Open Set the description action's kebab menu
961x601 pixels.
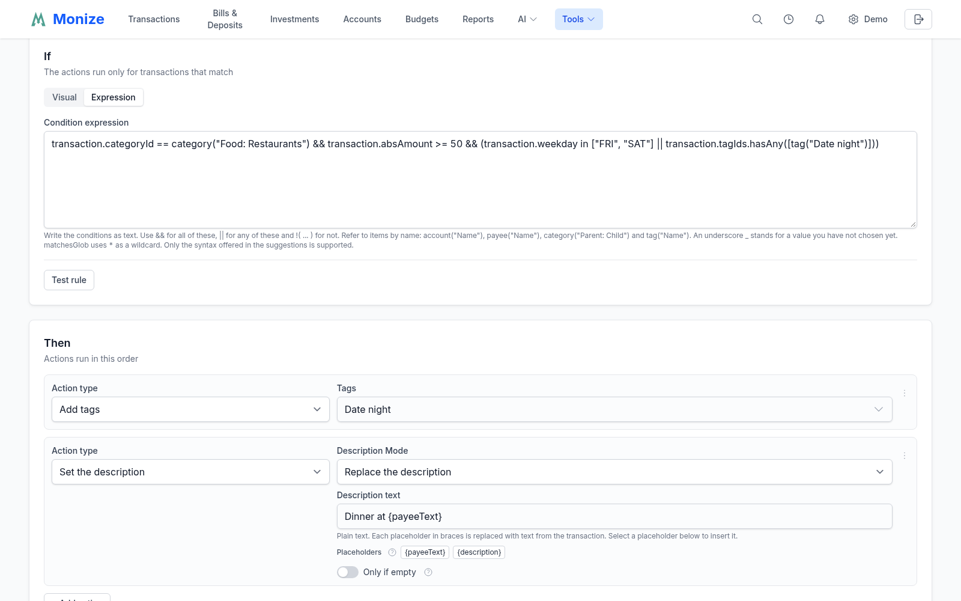(905, 456)
